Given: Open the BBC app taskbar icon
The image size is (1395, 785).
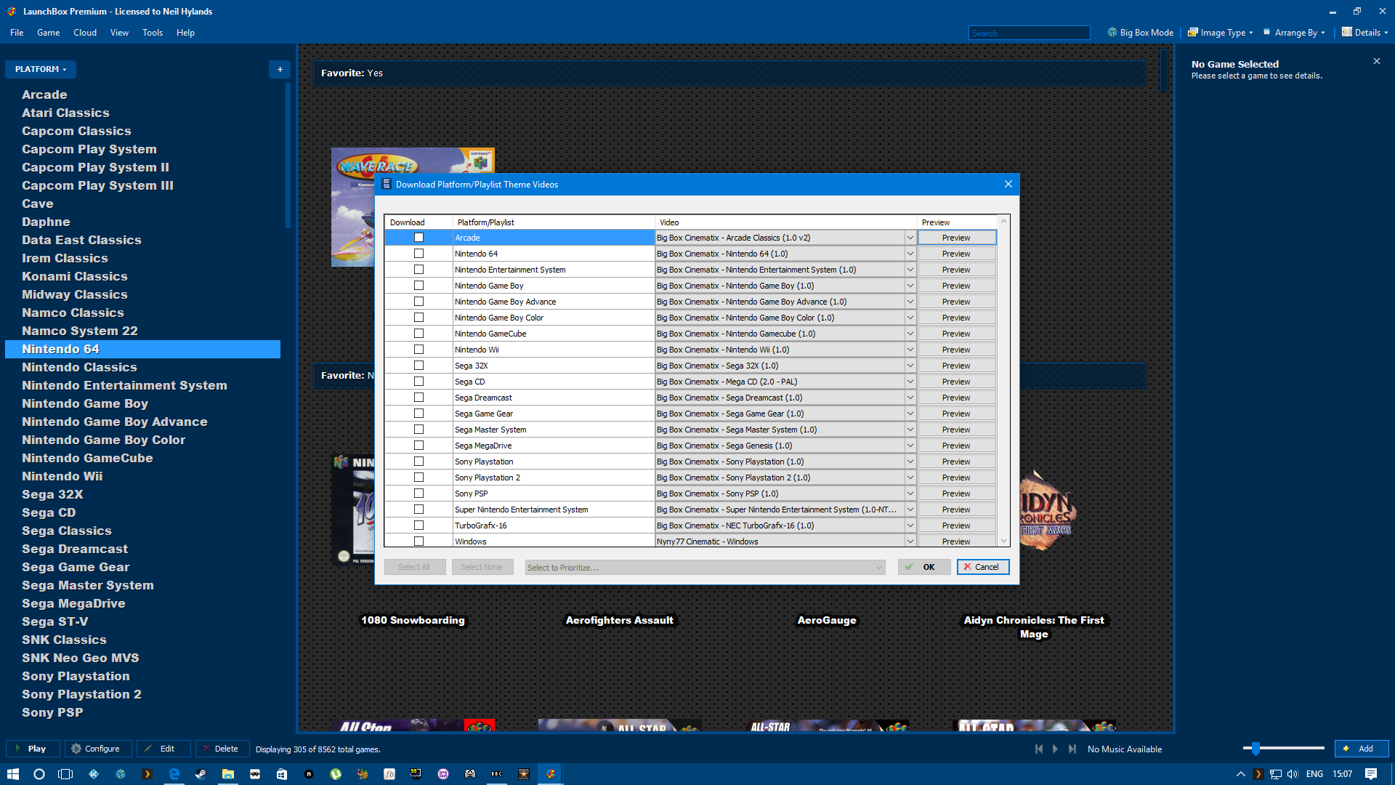Looking at the screenshot, I should point(497,774).
